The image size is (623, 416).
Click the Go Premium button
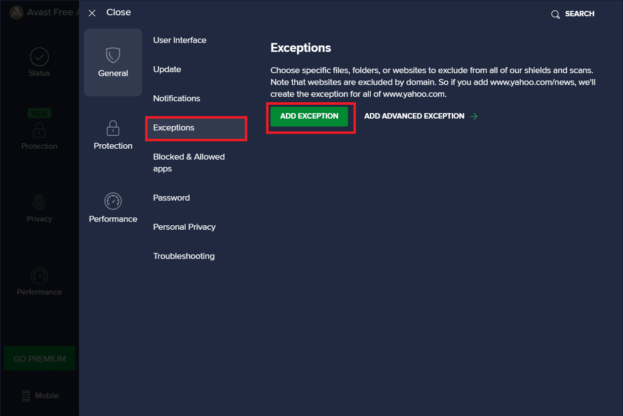[39, 358]
